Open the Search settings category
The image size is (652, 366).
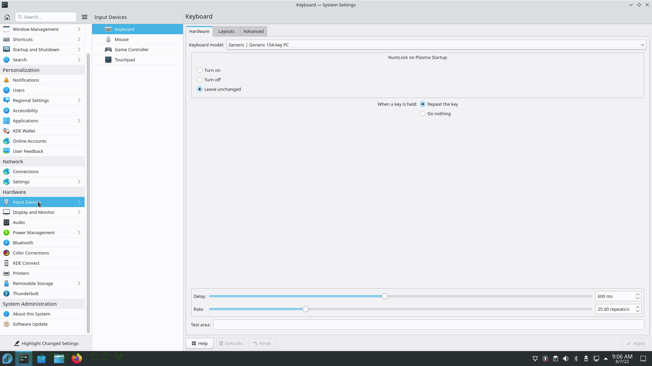click(42, 60)
